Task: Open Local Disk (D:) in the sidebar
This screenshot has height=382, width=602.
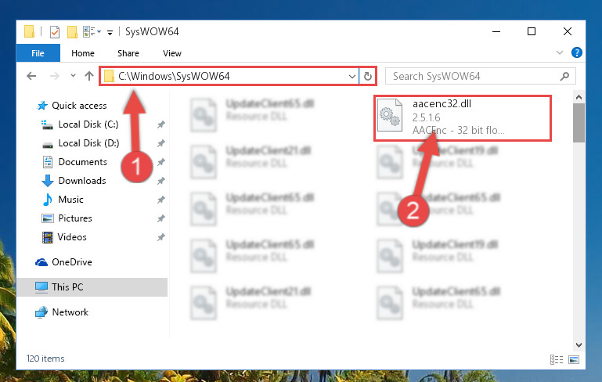Action: click(88, 143)
